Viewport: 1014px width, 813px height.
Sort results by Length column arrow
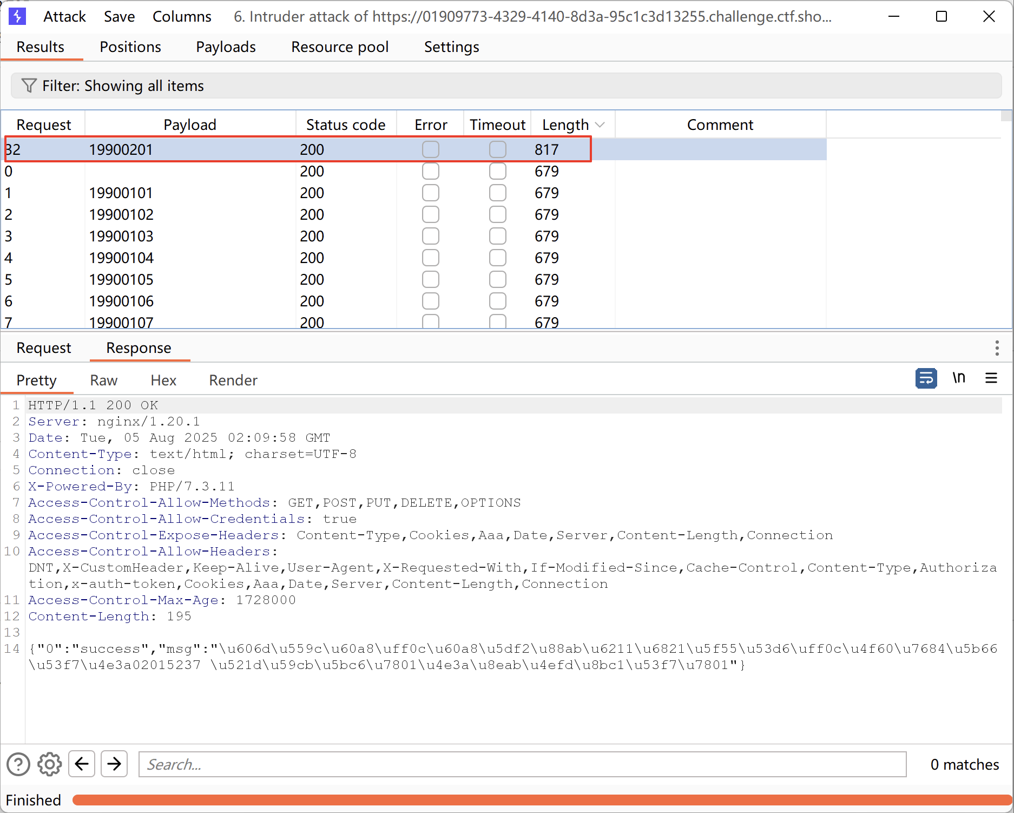click(600, 125)
